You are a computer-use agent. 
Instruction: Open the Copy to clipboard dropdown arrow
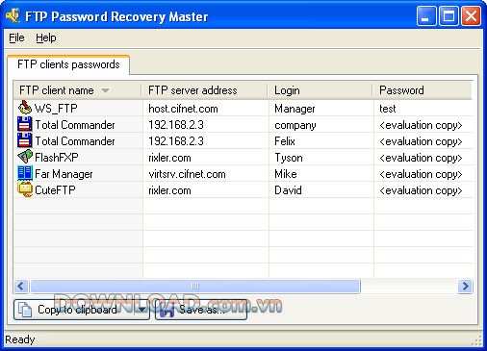pyautogui.click(x=142, y=310)
